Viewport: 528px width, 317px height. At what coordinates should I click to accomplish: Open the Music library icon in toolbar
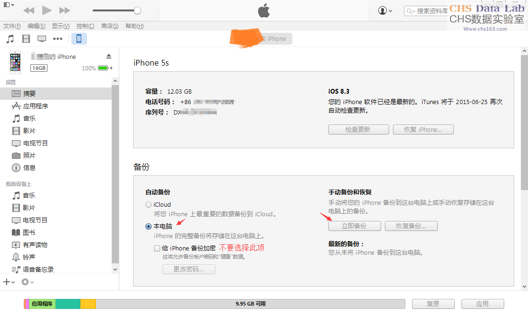pyautogui.click(x=10, y=39)
